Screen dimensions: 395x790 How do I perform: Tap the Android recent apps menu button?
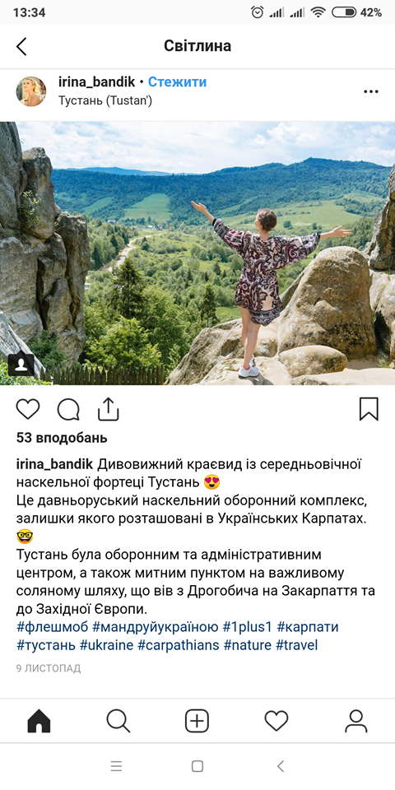point(116,766)
